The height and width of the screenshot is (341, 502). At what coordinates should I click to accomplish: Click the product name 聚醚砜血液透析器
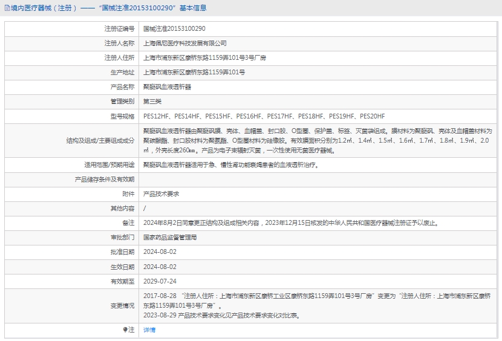click(x=167, y=86)
